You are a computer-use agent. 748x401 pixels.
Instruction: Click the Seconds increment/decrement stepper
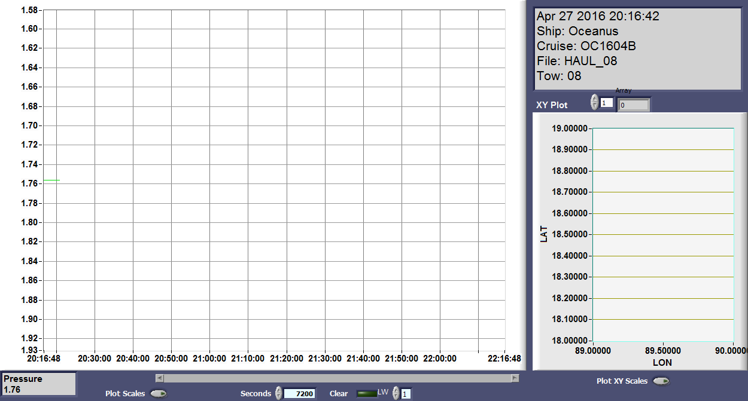coord(278,393)
